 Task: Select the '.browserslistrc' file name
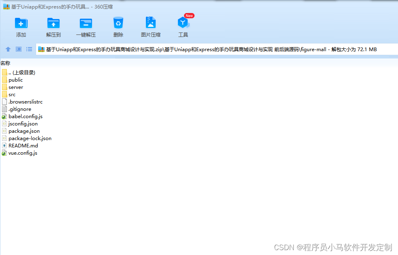[26, 102]
